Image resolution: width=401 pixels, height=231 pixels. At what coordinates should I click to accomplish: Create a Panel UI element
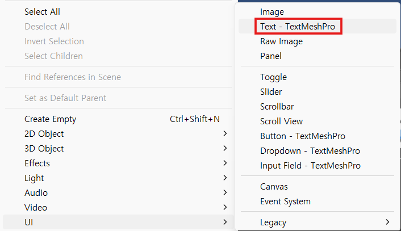[x=271, y=56]
